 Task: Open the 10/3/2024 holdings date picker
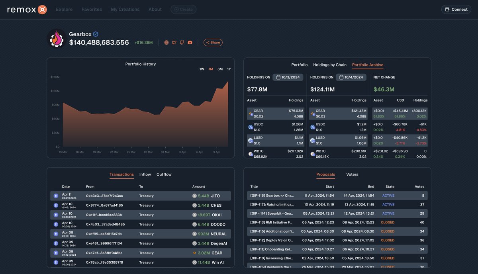point(288,77)
